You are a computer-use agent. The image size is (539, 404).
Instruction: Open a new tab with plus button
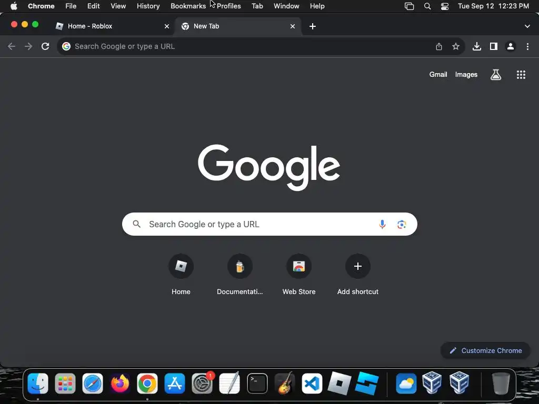313,26
